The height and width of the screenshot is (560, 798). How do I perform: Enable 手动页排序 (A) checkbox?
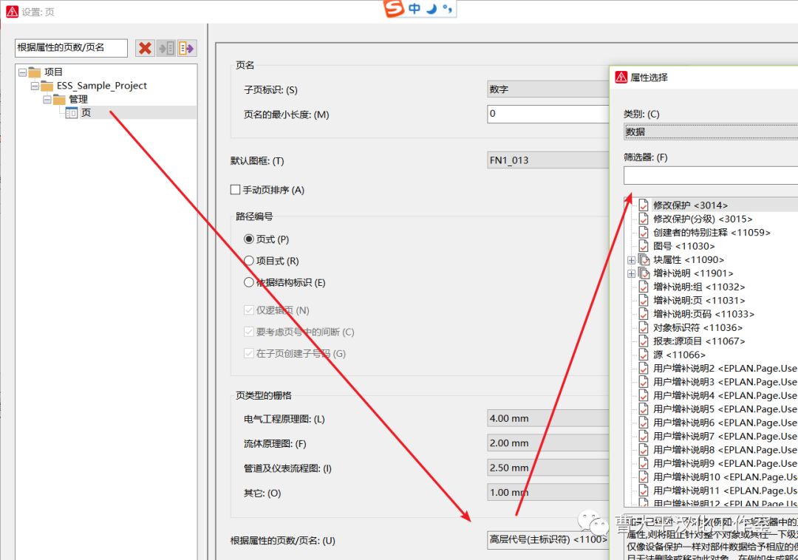tap(235, 190)
